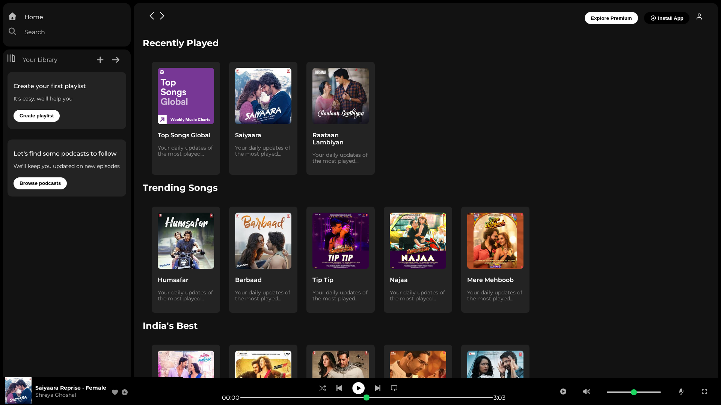Click the Tip Tip title text
The height and width of the screenshot is (405, 721).
coord(323,280)
